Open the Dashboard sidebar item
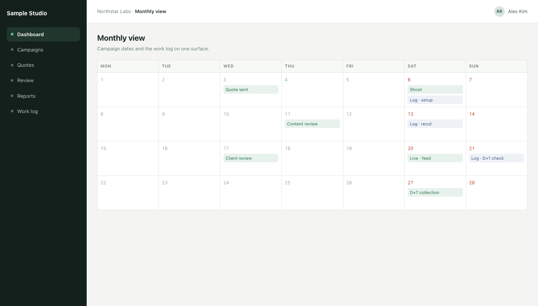 click(43, 34)
